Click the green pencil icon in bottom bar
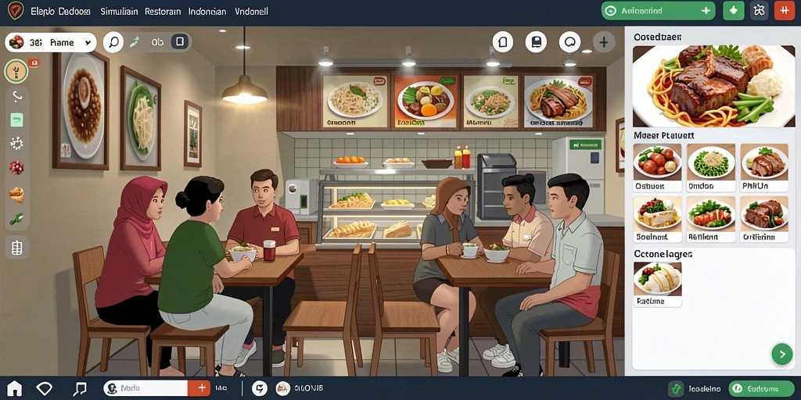Image resolution: width=801 pixels, height=400 pixels. [x=677, y=389]
